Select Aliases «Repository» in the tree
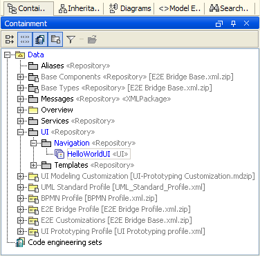 tap(75, 66)
